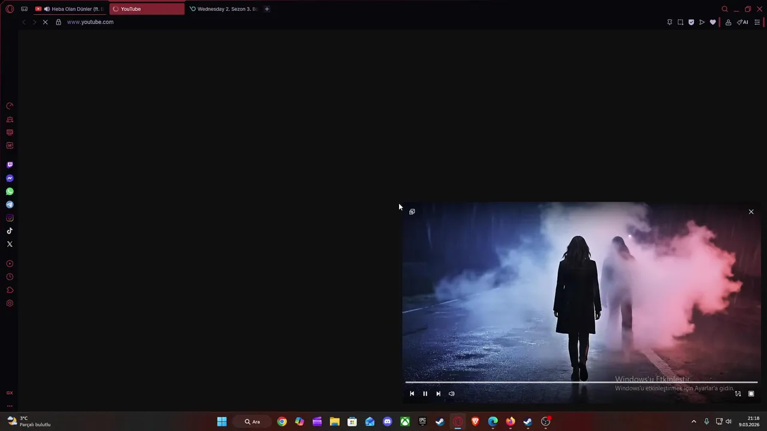The width and height of the screenshot is (767, 431).
Task: Open Epic Games Launcher from taskbar
Action: [422, 421]
